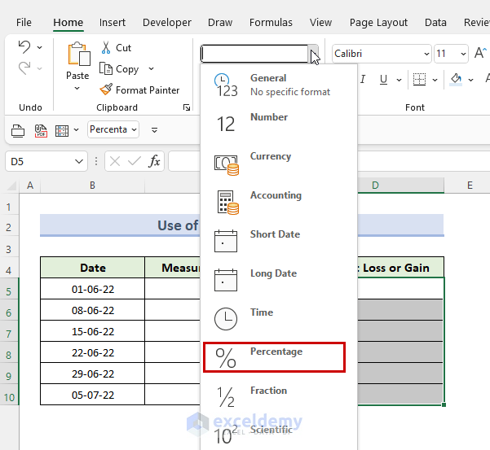Expand the Fill Color options arrow

(470, 80)
